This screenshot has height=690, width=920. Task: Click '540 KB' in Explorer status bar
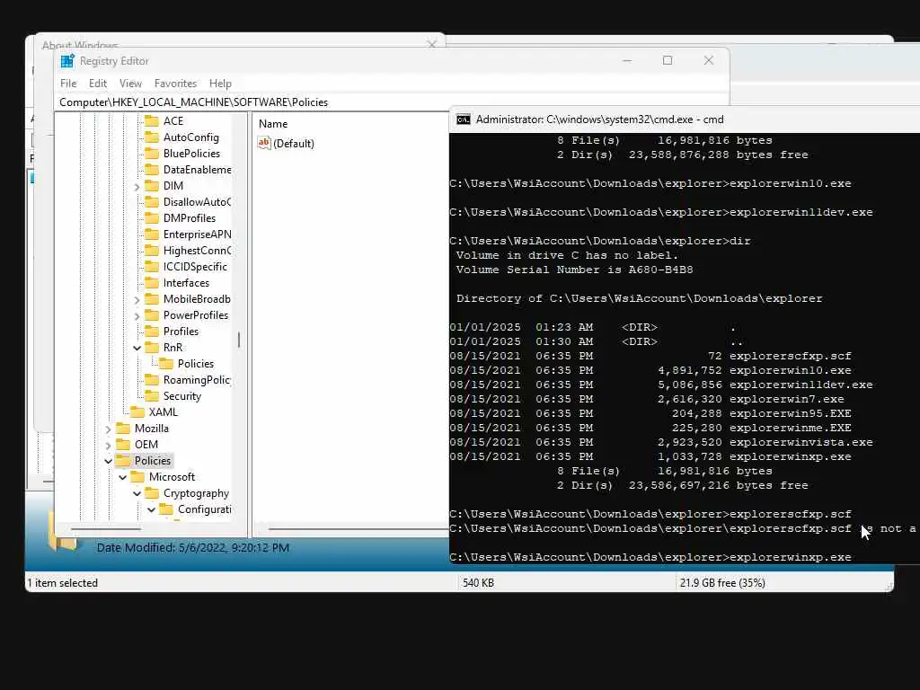click(x=478, y=582)
